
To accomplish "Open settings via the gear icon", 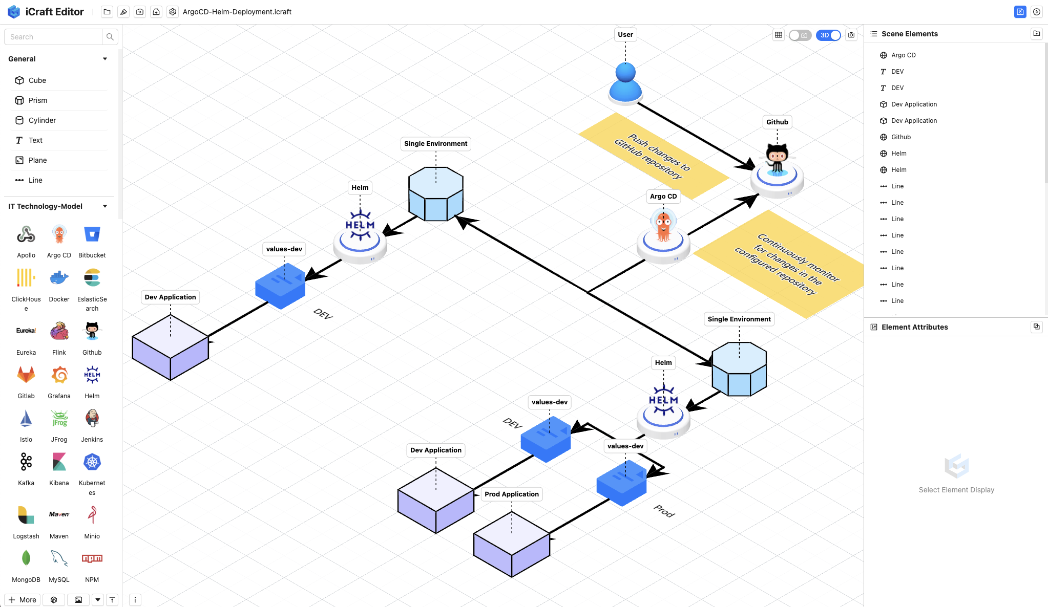I will [x=173, y=12].
